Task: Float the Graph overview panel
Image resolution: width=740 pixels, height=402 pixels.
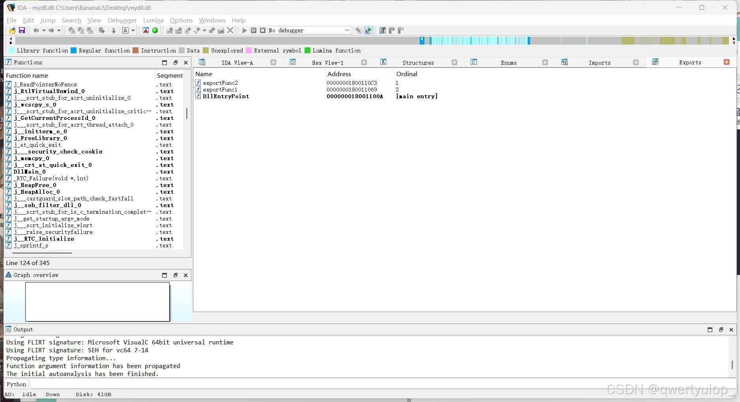Action: point(176,275)
